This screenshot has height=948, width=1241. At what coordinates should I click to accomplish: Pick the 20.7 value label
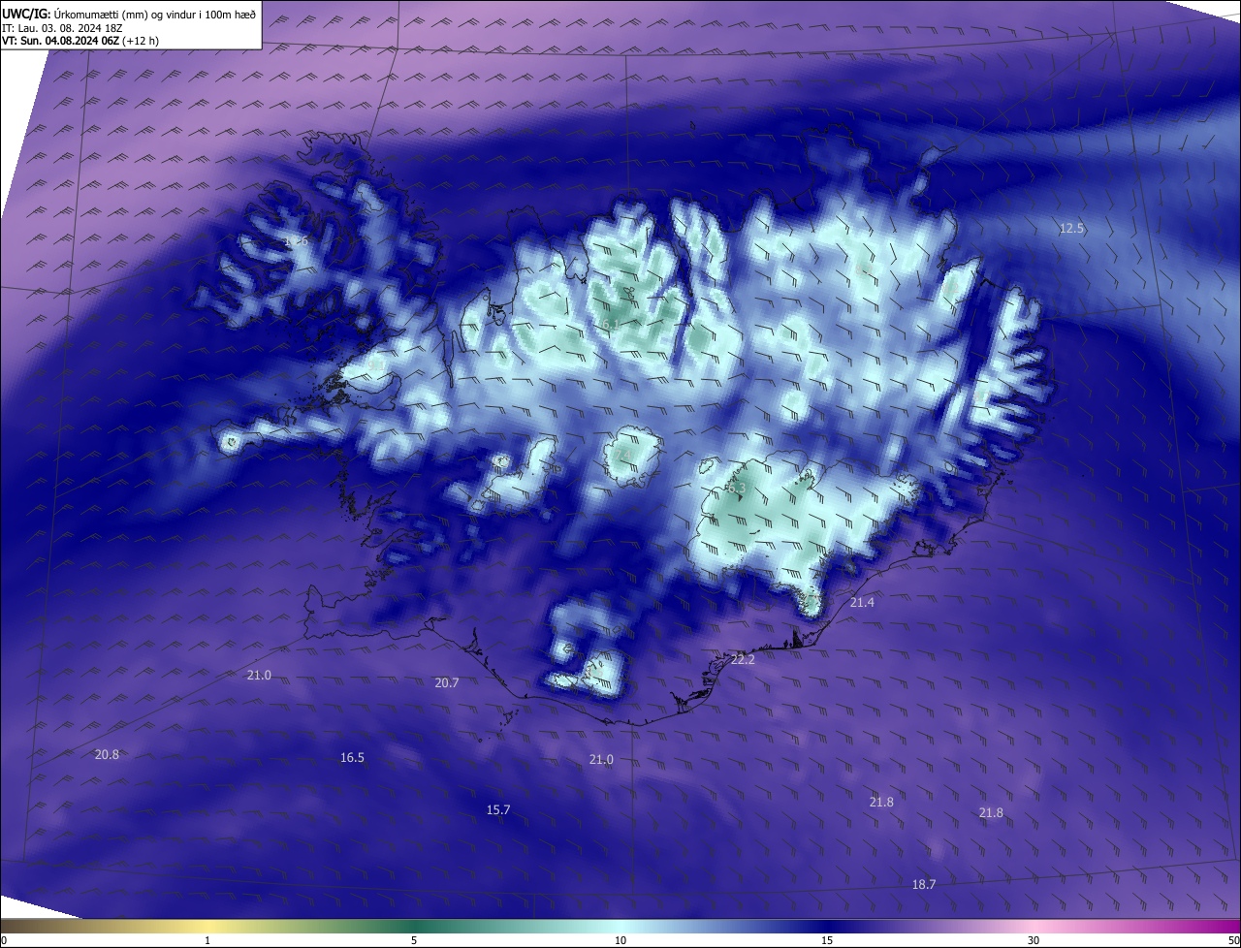[446, 683]
